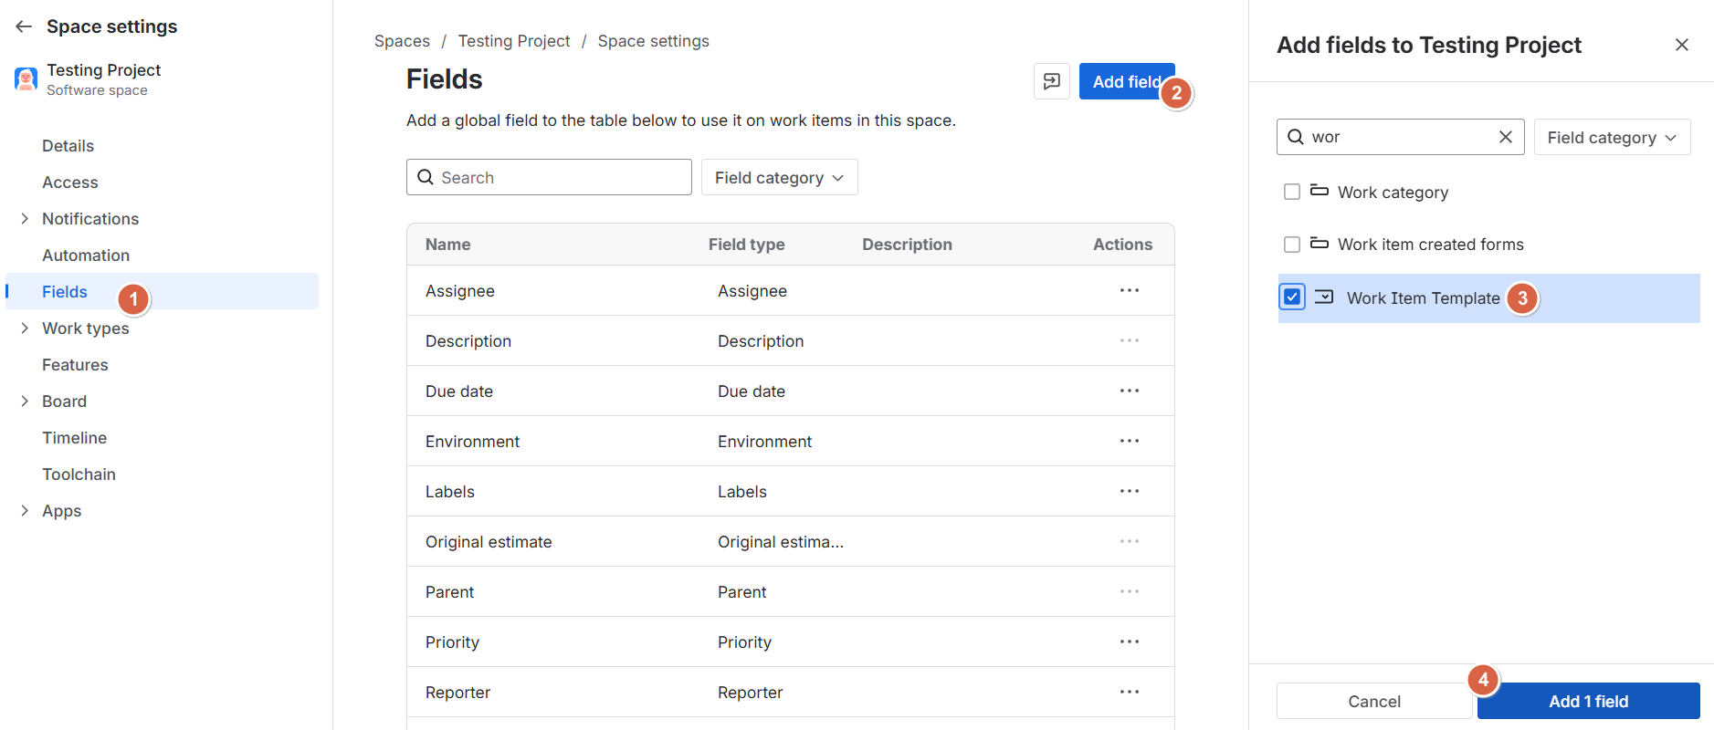The height and width of the screenshot is (730, 1714).
Task: Click Cancel in the Add fields panel
Action: [1373, 701]
